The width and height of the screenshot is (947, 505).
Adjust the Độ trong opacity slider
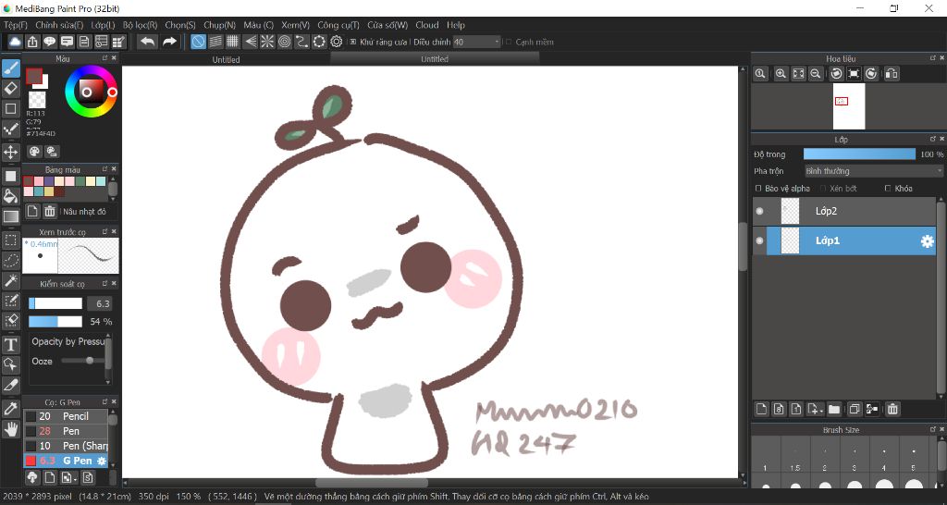(x=859, y=154)
